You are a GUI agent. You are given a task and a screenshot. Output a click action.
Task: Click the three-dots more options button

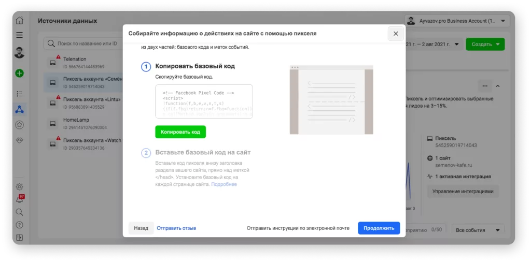tap(485, 86)
